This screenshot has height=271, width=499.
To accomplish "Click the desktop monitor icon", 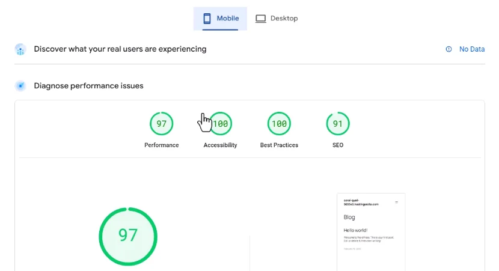I will coord(261,19).
